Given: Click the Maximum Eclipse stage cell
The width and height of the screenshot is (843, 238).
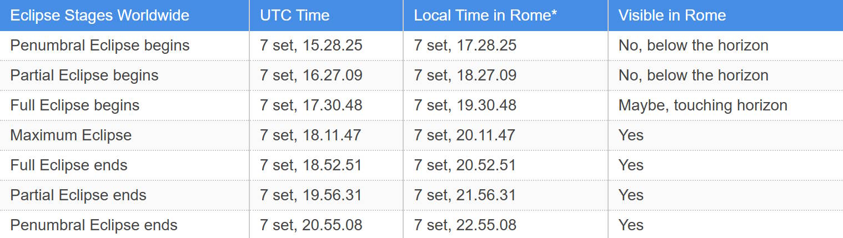Looking at the screenshot, I should pos(71,135).
